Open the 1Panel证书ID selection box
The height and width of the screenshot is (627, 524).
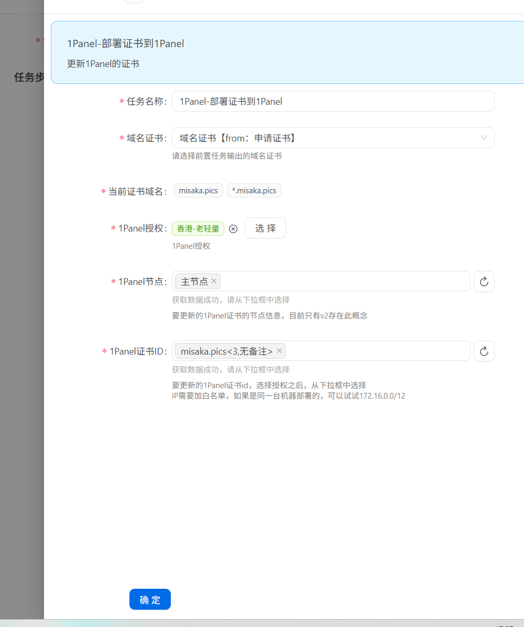click(x=321, y=350)
